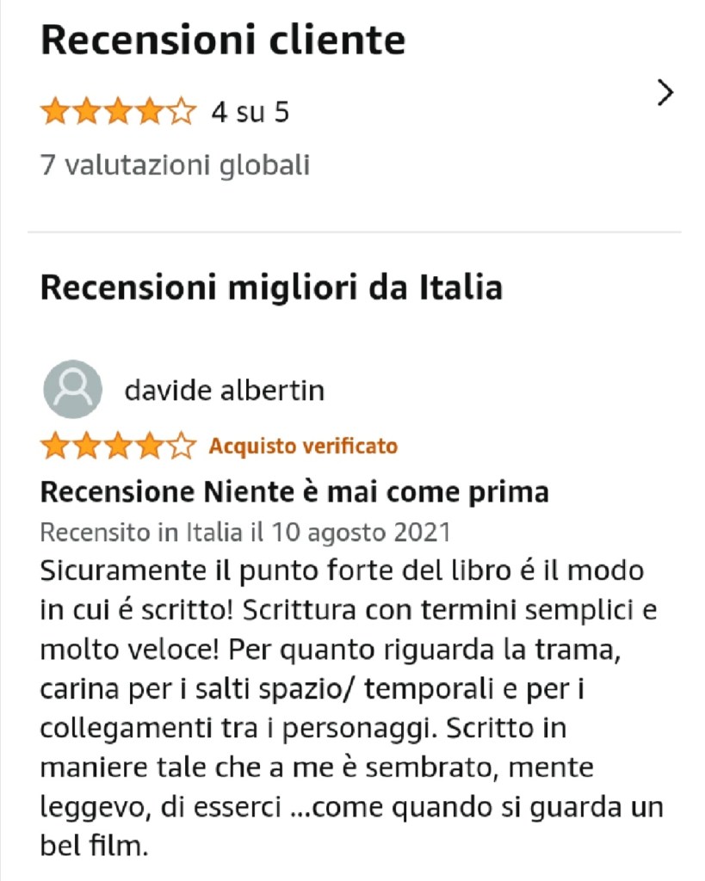This screenshot has height=881, width=705.
Task: Click davide albertin's grey profile avatar
Action: 72,389
